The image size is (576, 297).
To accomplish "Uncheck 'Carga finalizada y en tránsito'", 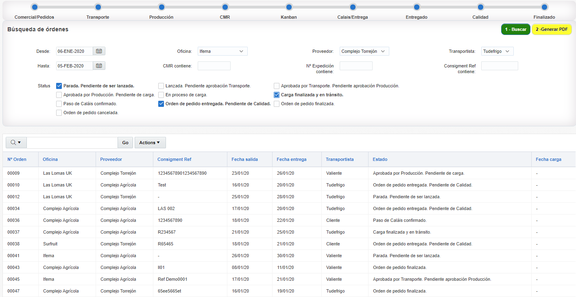I will [x=277, y=95].
